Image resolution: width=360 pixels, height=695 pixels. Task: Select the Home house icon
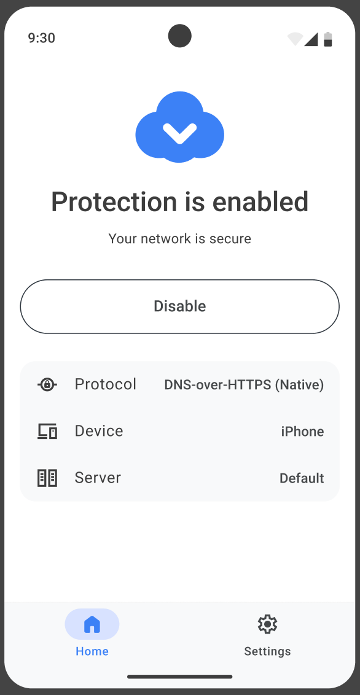pyautogui.click(x=92, y=624)
